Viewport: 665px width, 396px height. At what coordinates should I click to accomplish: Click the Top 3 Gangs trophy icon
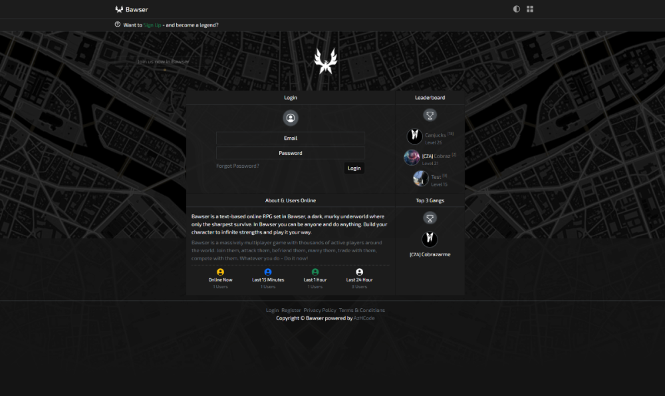430,217
